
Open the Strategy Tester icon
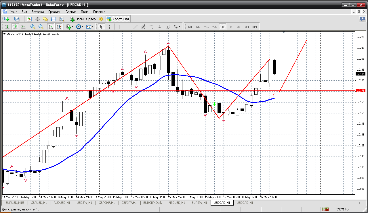coord(62,19)
